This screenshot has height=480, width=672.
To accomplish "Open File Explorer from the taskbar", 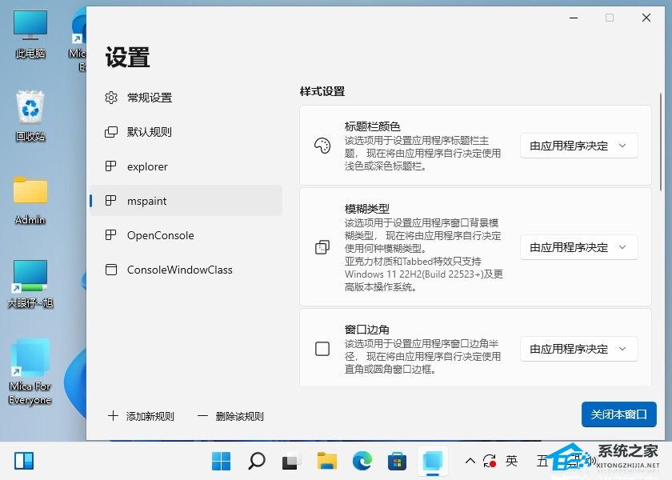I will click(x=326, y=461).
